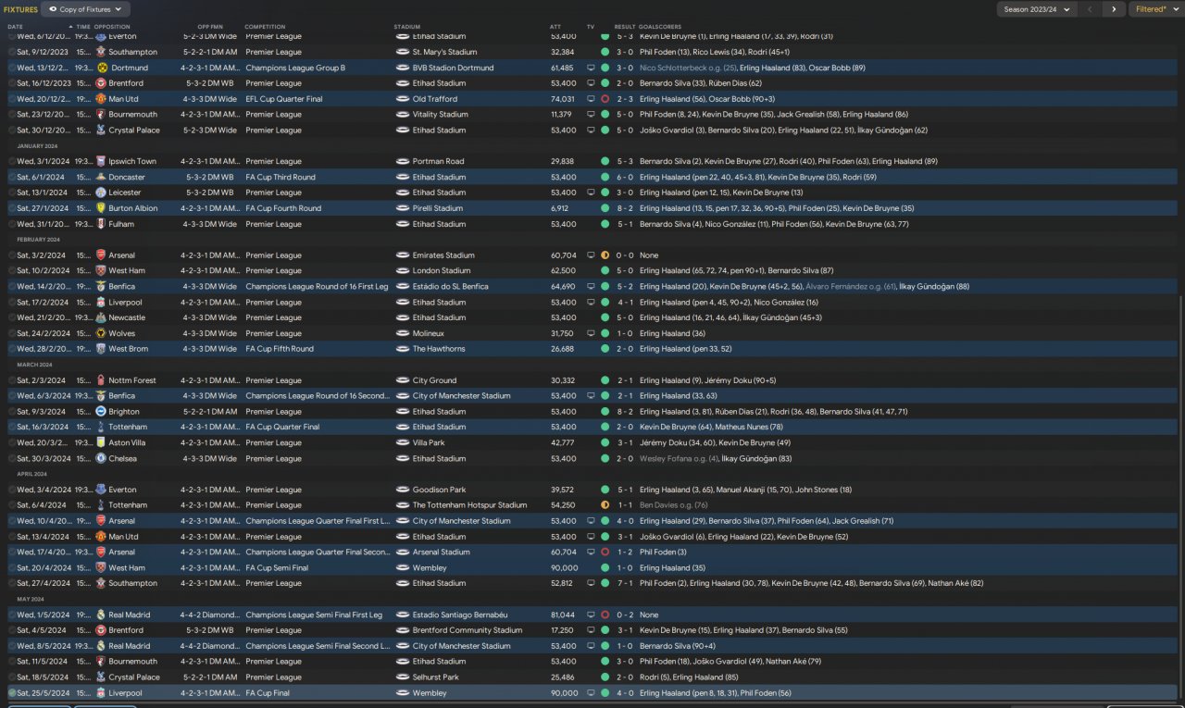Click the West Brom club badge
Screen dimensions: 1185x708
[101, 349]
